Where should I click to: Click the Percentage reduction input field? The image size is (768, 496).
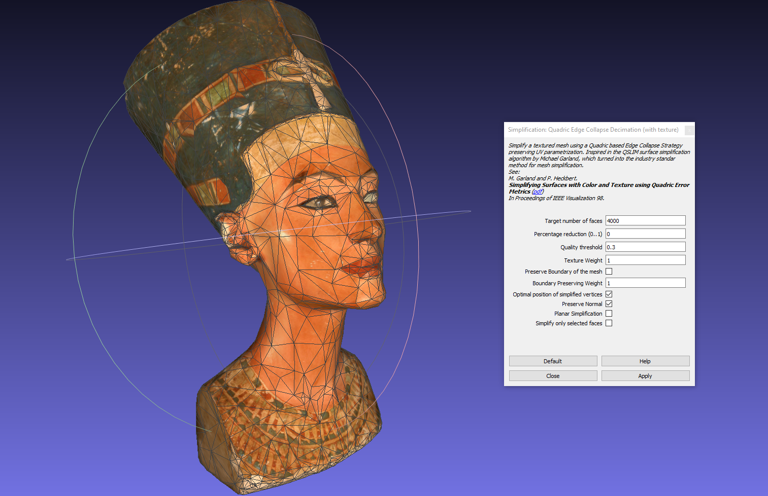(645, 234)
